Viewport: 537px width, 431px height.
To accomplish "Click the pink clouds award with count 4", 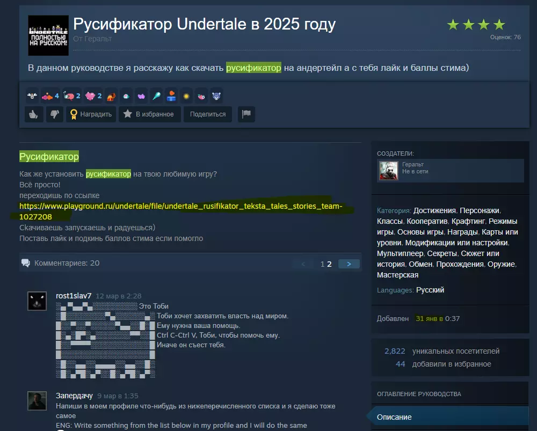I will (50, 96).
